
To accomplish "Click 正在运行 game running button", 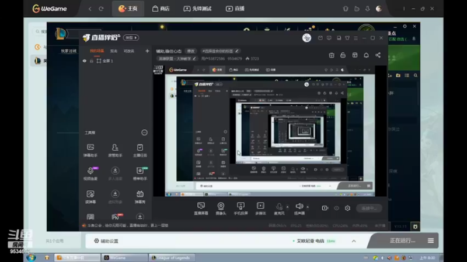I will (x=402, y=240).
